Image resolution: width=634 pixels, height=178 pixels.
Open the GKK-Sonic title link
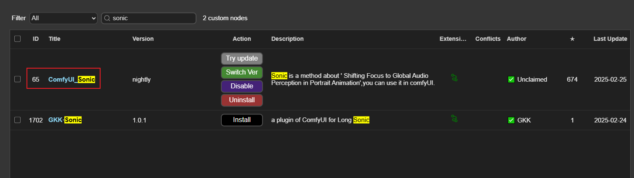(x=65, y=120)
